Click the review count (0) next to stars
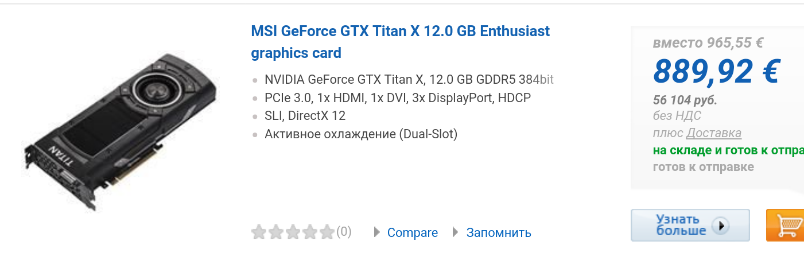This screenshot has width=804, height=253. pos(344,232)
